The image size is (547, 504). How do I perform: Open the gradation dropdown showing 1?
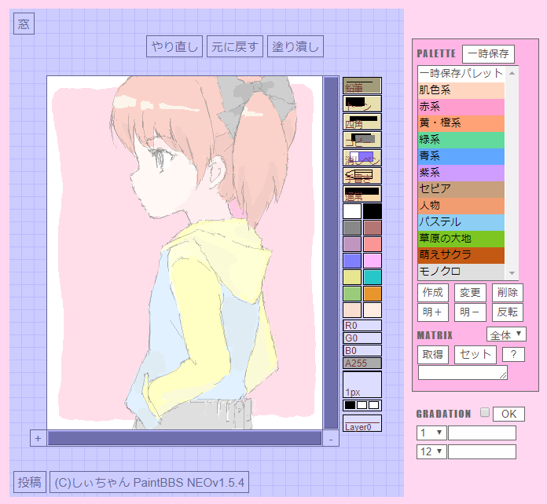[431, 433]
